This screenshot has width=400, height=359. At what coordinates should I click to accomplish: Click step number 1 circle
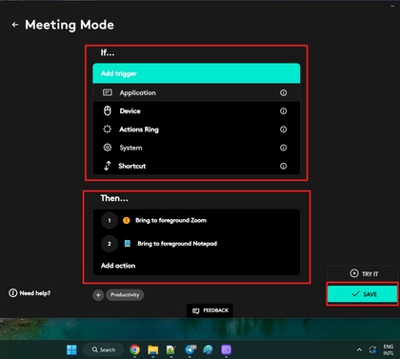click(x=110, y=220)
